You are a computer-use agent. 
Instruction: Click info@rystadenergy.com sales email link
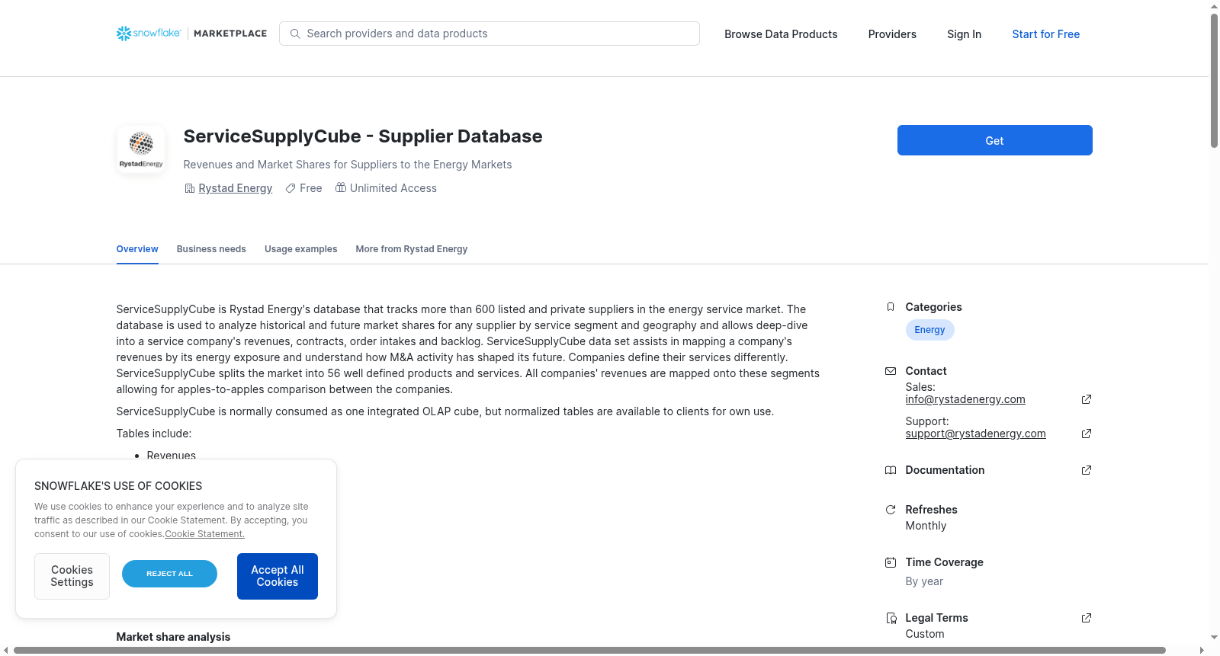click(965, 399)
